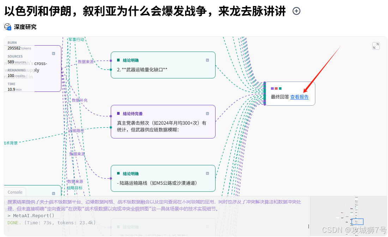The height and width of the screenshot is (237, 388).
Task: Click the page title about 以色列和伊朗
Action: click(145, 11)
